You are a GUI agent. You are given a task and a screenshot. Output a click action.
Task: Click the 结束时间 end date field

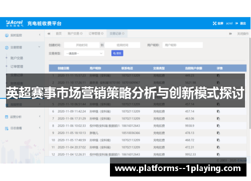[122, 45]
